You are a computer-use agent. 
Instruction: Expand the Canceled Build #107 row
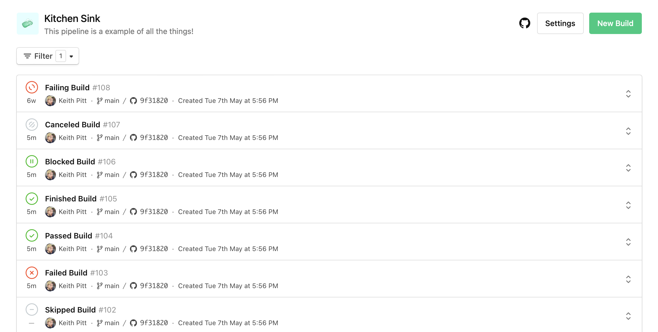[x=628, y=131]
